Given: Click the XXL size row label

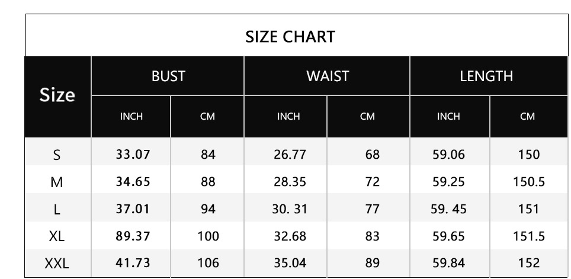Looking at the screenshot, I should point(57,263).
